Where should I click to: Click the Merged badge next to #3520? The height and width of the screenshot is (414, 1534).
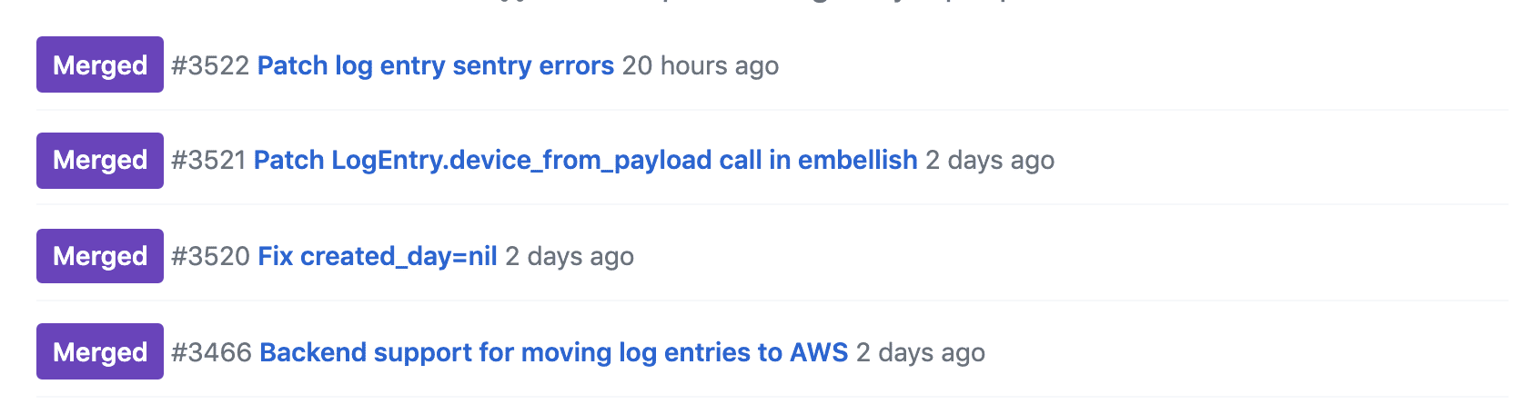coord(100,256)
